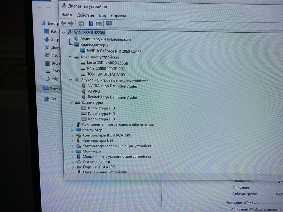
Task: Click the Порты (COM и LPT) icon
Action: 79,167
